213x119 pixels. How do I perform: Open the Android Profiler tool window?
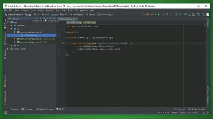pos(44,109)
